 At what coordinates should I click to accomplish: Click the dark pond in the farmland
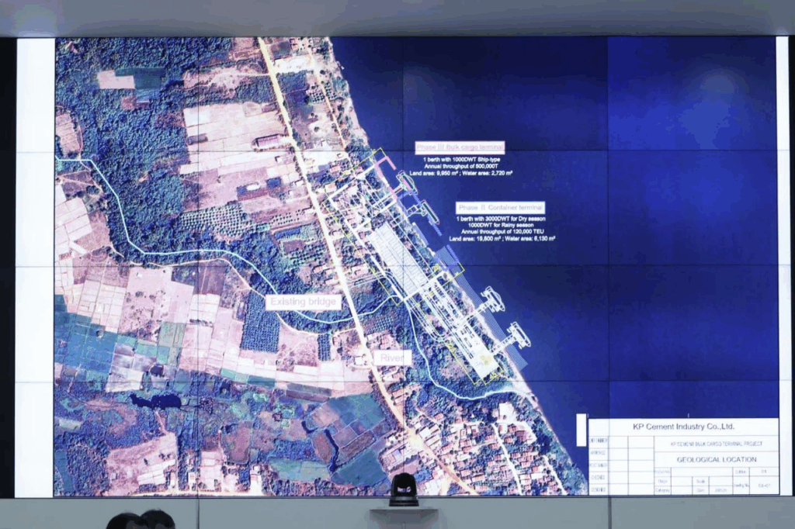point(155,400)
